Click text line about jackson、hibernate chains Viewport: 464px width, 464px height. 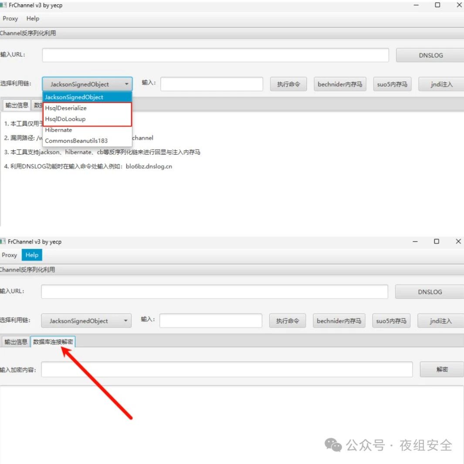(102, 152)
